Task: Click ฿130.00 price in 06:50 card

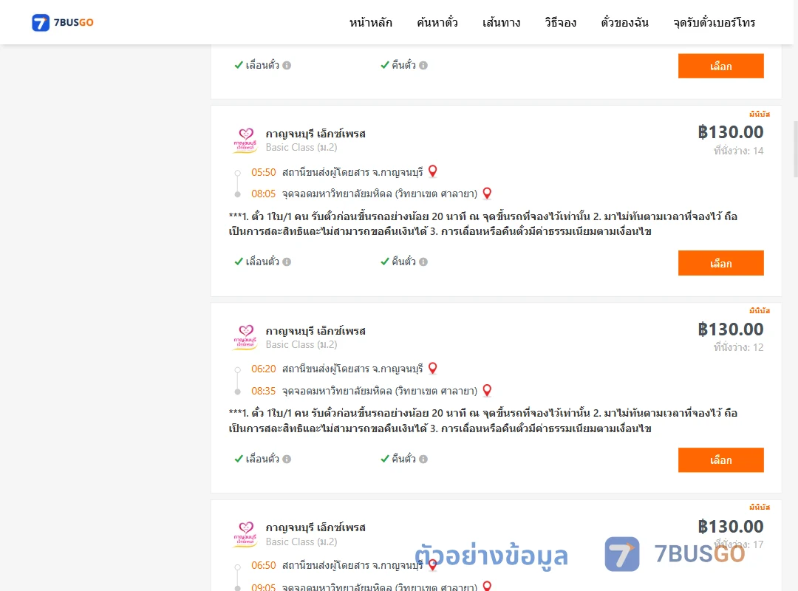Action: 731,526
